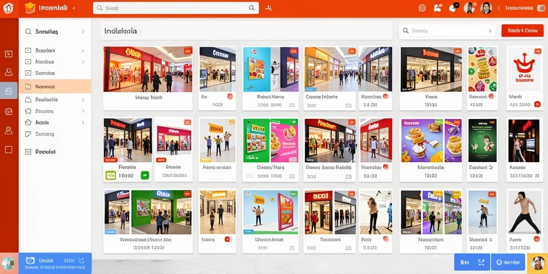Select the highlighted store icon in red sidebar
Screen dimensions: 548x274
coord(9,91)
